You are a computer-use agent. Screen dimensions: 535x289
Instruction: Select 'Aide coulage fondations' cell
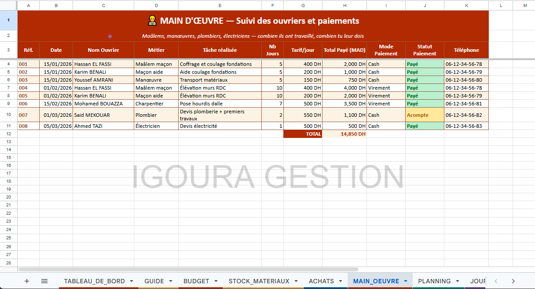(220, 72)
